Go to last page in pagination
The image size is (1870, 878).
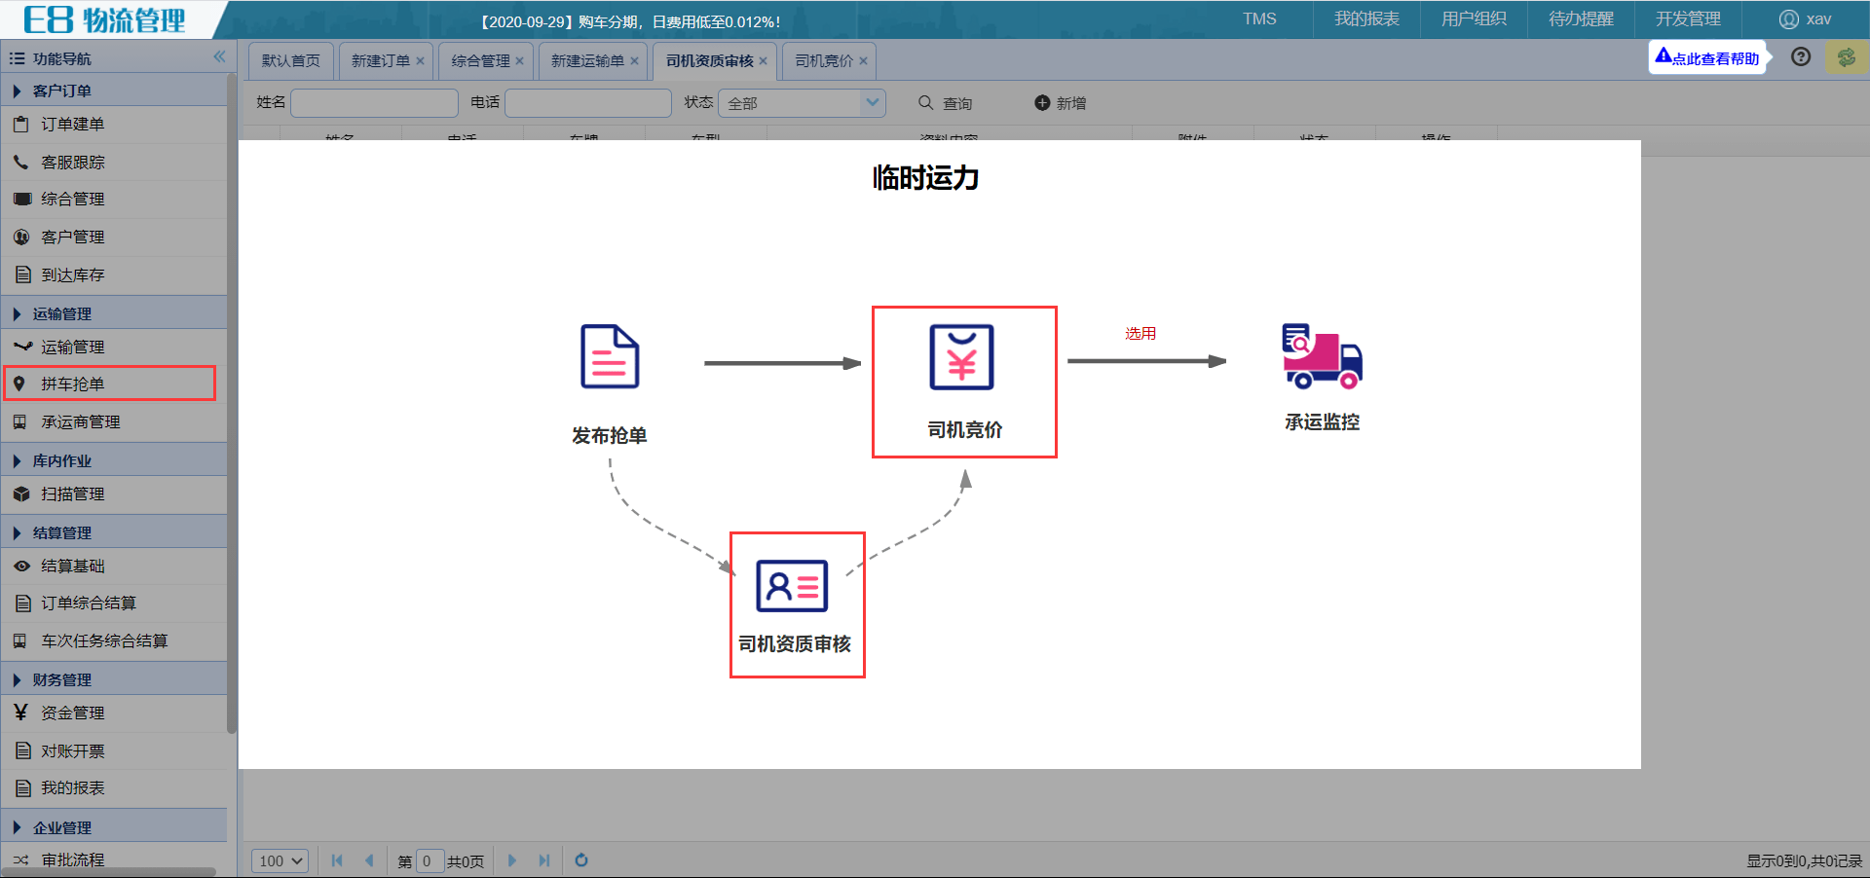[544, 860]
